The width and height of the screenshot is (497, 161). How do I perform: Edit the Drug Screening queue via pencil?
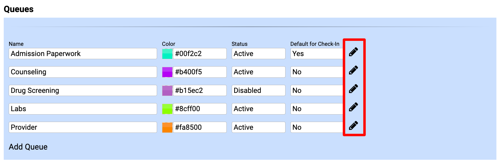coord(353,89)
